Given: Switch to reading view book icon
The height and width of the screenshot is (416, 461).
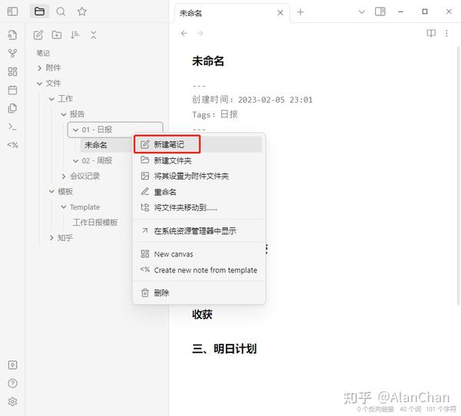Looking at the screenshot, I should (431, 33).
